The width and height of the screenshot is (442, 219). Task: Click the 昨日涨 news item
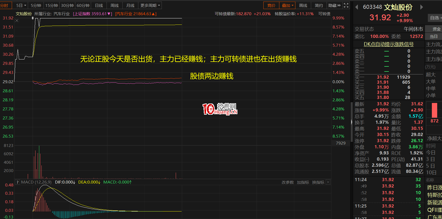tap(435, 188)
